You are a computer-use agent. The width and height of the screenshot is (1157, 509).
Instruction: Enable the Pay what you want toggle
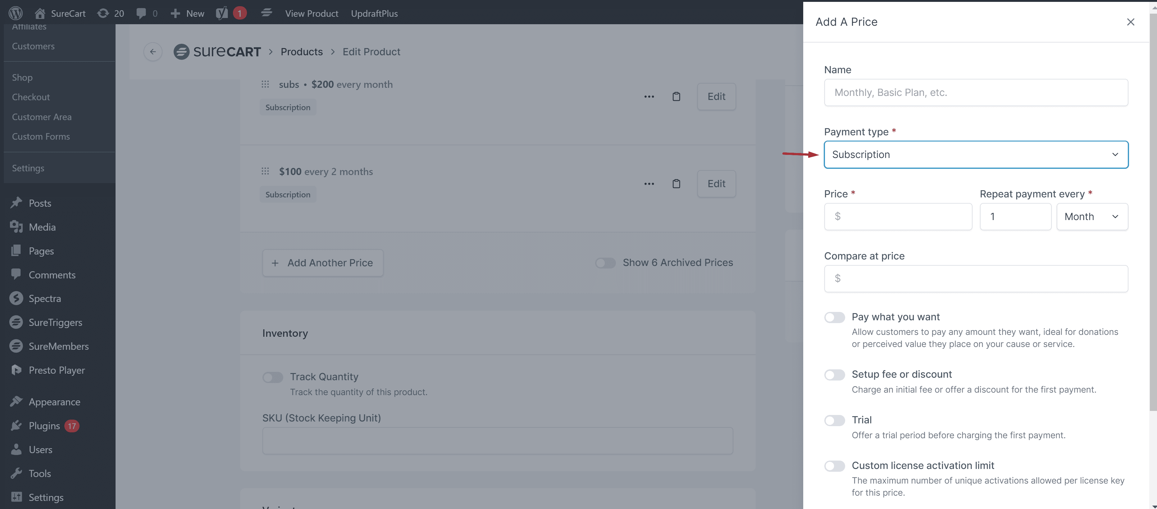834,317
